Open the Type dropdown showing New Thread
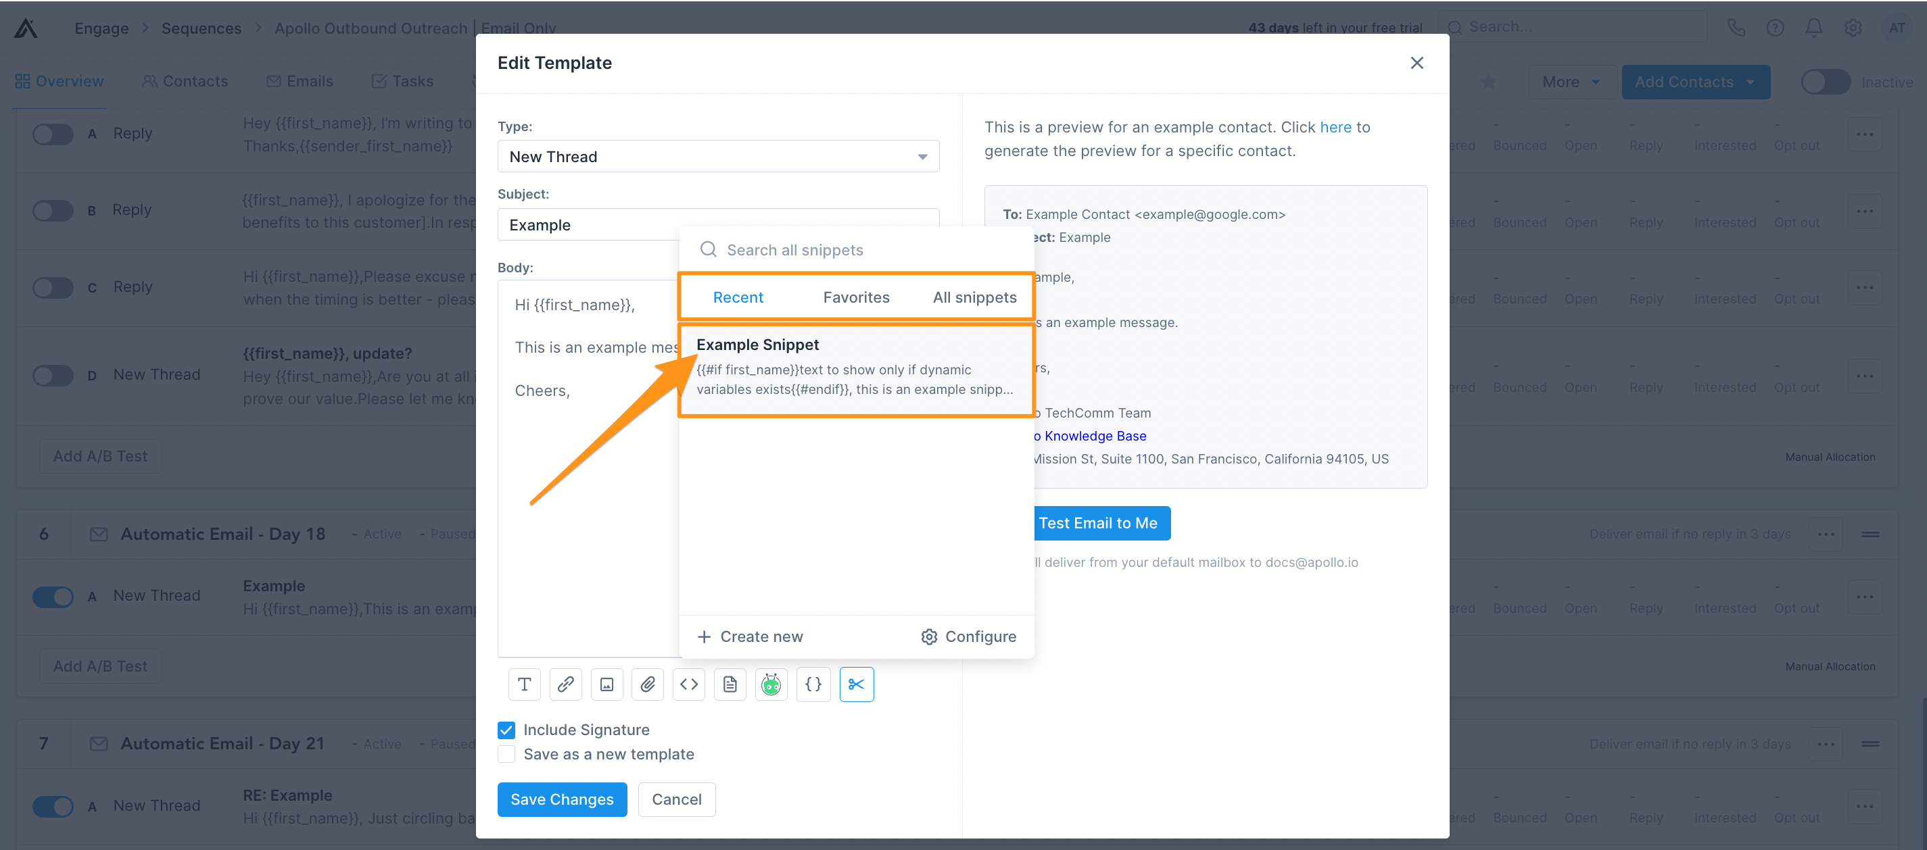This screenshot has width=1927, height=850. [x=718, y=156]
